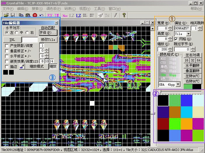Adjust the 跳过字节(K) spinner arrows
This screenshot has height=153, width=205.
193,49
